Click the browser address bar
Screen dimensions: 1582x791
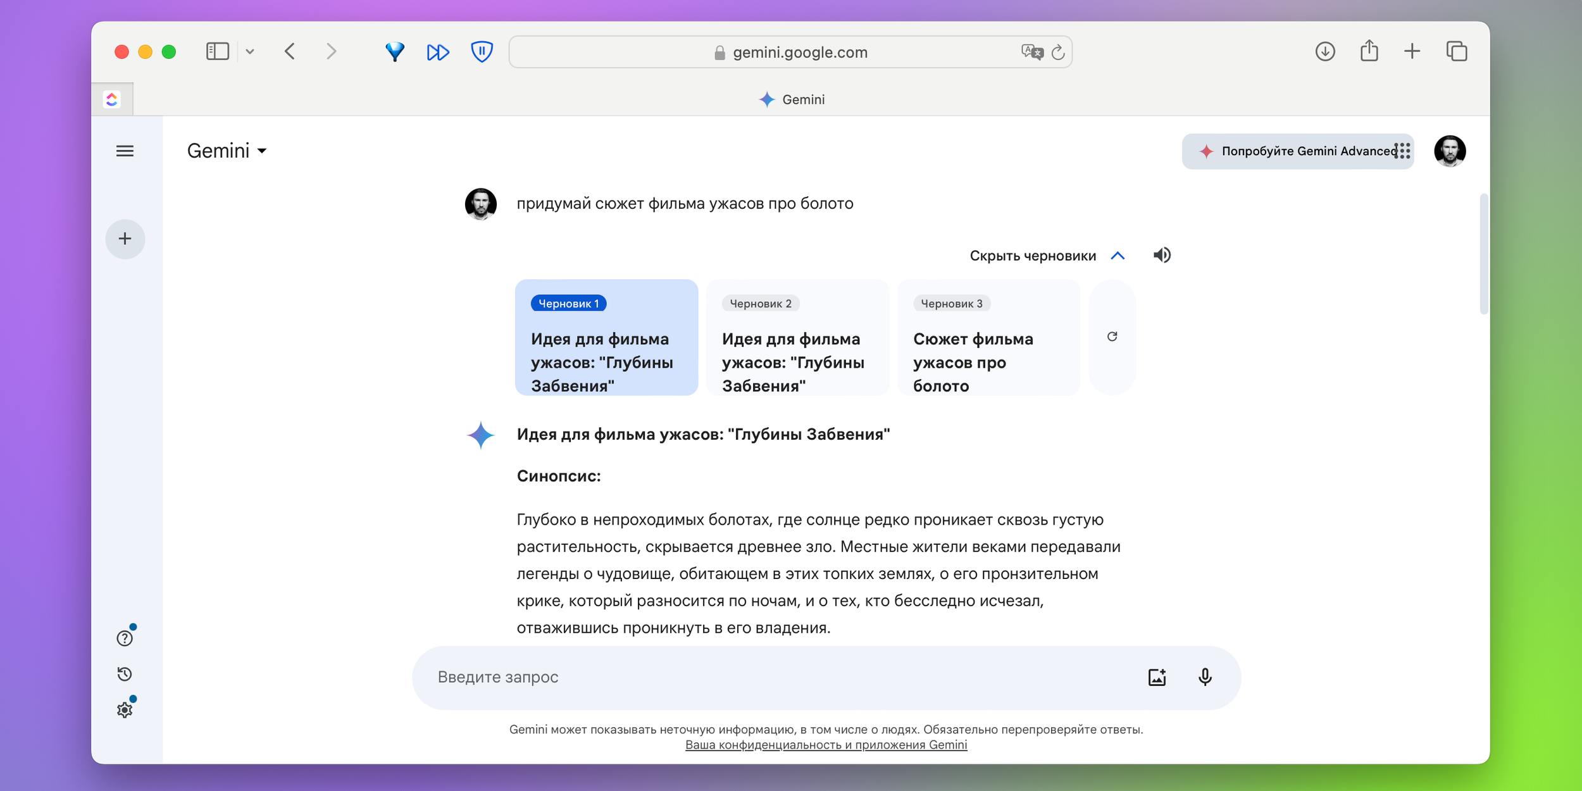(791, 53)
